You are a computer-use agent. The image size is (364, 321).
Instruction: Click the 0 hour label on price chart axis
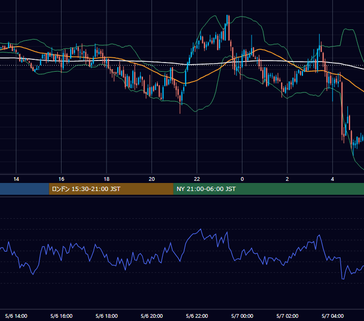[242, 179]
